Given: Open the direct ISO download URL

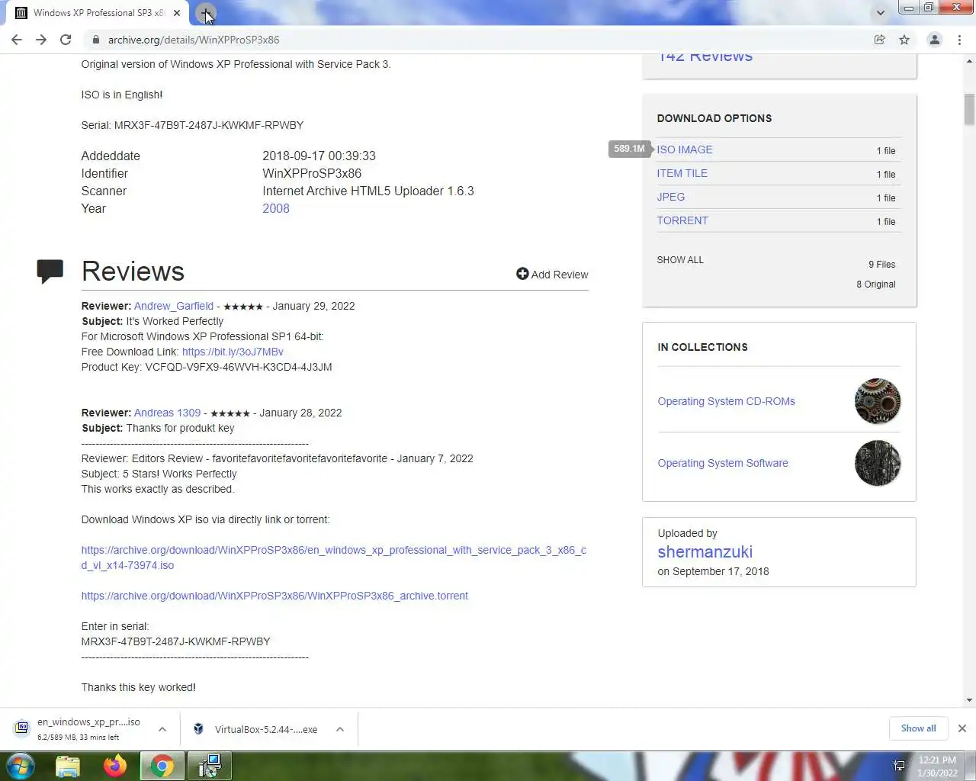Looking at the screenshot, I should click(x=334, y=558).
